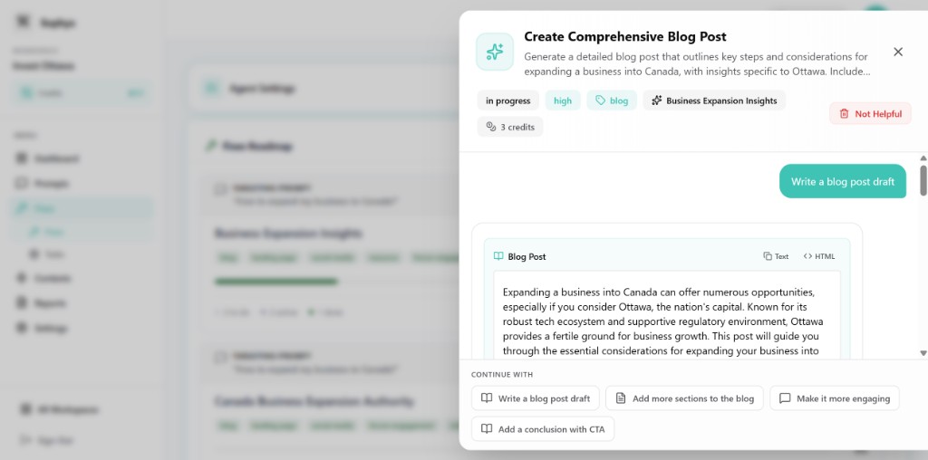Viewport: 928px width, 460px height.
Task: Close the Create Comprehensive Blog Post panel
Action: pyautogui.click(x=898, y=52)
